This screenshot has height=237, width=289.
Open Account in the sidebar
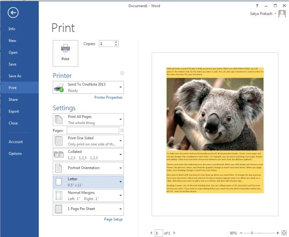[20, 142]
